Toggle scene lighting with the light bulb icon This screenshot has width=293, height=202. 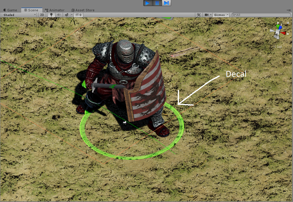(51, 15)
